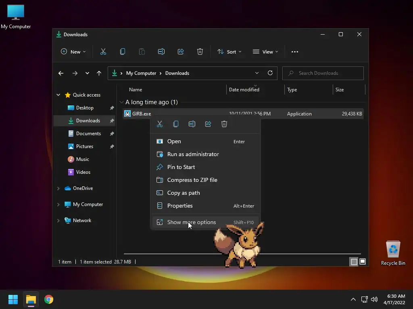Launch Chrome from the taskbar
The width and height of the screenshot is (413, 309).
pos(49,299)
